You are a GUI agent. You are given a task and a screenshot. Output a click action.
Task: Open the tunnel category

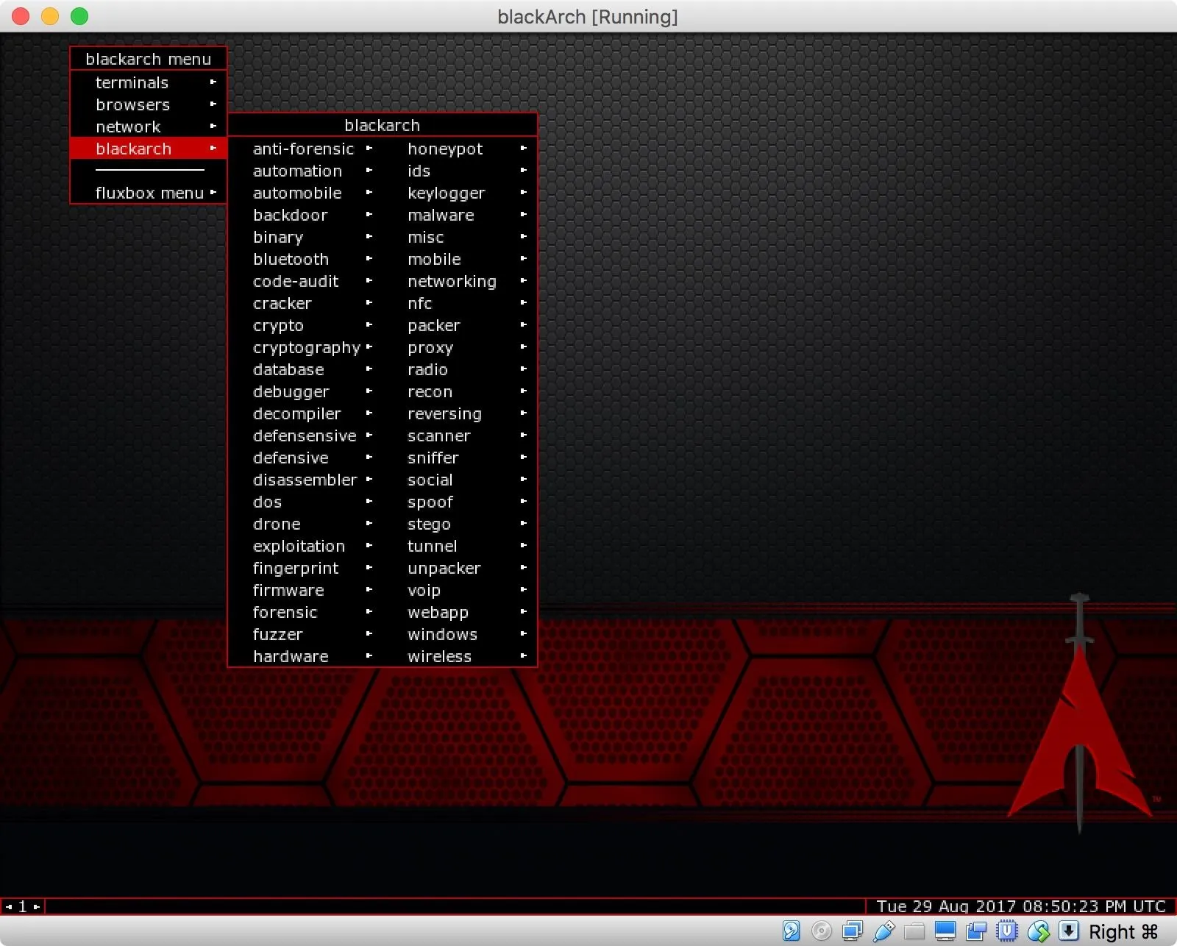point(460,546)
